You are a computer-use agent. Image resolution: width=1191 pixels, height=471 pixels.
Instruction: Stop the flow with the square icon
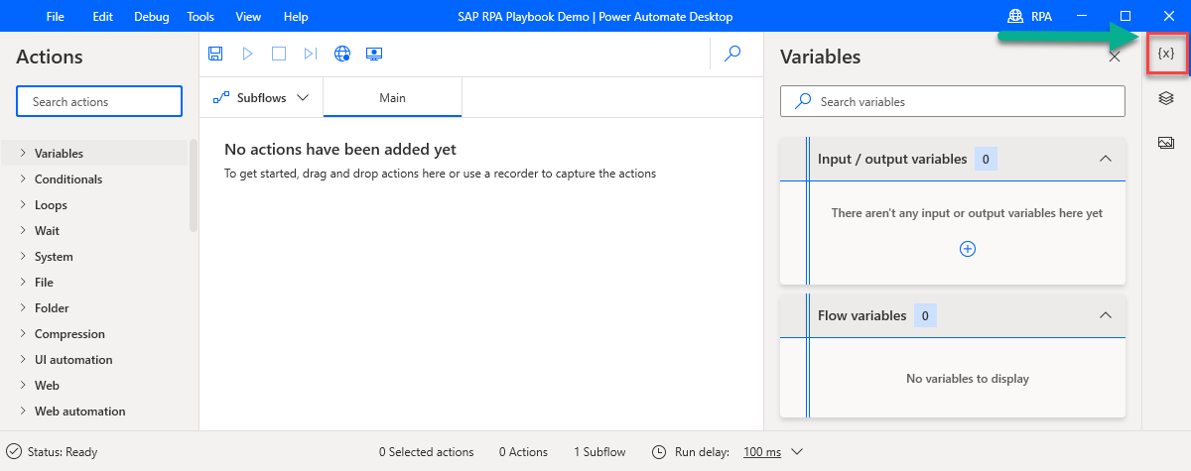tap(279, 54)
